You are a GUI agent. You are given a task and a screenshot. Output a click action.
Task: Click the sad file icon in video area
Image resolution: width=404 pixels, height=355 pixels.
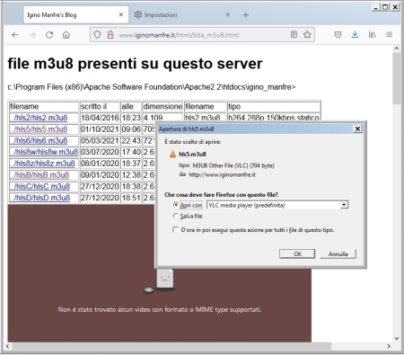(x=164, y=280)
